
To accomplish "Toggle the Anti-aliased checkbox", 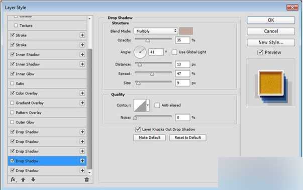I will coord(157,105).
